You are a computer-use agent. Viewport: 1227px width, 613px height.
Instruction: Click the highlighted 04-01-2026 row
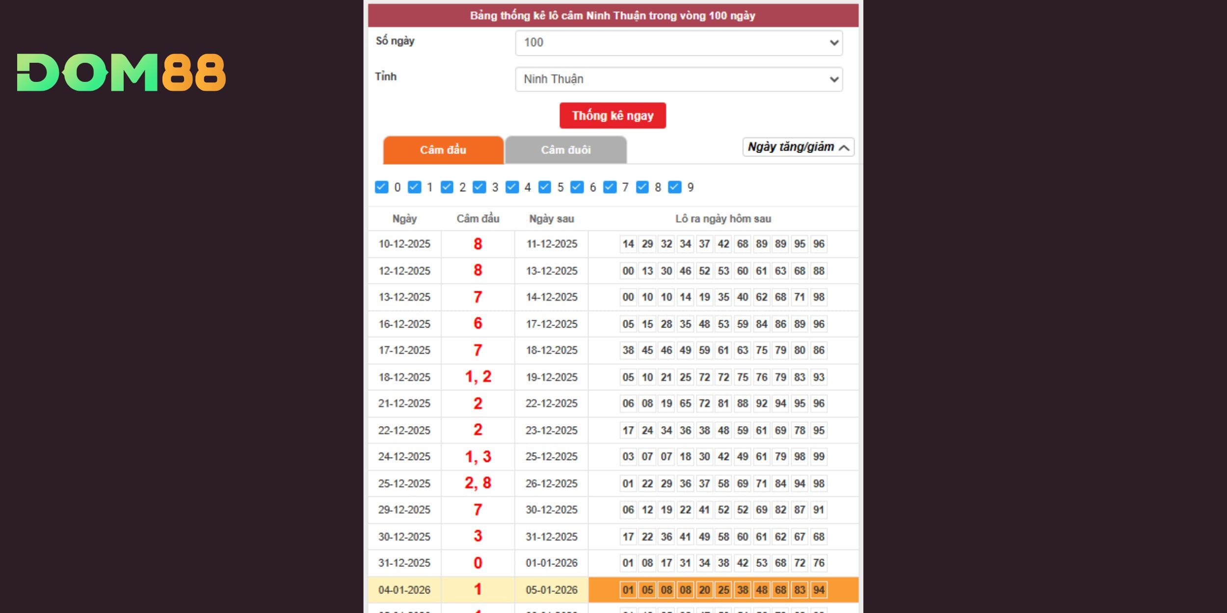click(405, 590)
